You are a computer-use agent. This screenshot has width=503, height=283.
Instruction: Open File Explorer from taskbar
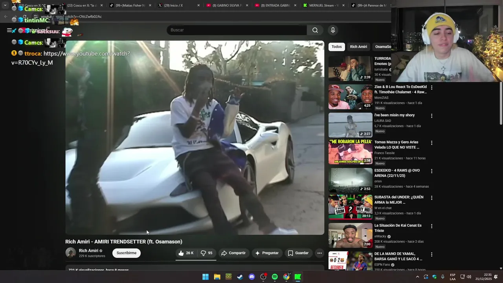coord(217,277)
